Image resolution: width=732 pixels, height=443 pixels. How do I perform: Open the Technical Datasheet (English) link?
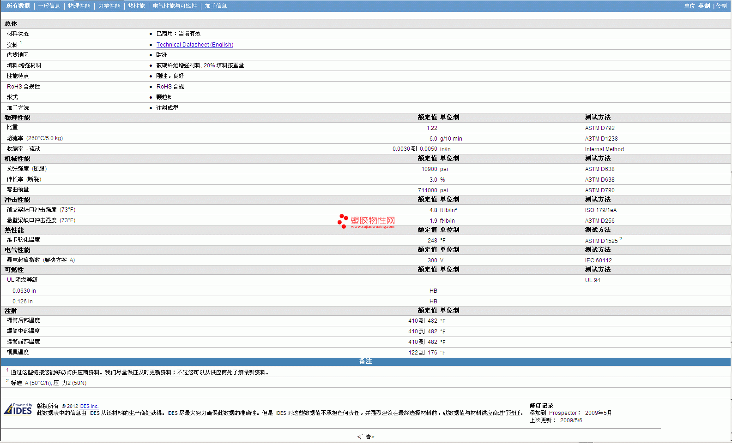click(x=194, y=45)
